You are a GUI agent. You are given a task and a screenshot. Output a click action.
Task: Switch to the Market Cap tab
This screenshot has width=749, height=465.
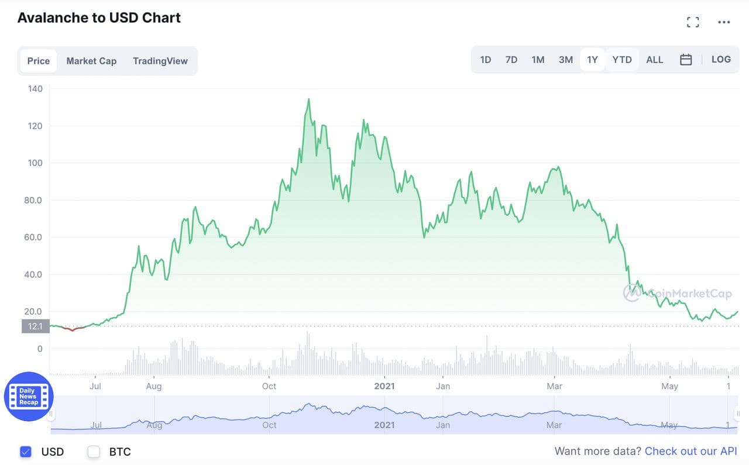click(x=91, y=61)
